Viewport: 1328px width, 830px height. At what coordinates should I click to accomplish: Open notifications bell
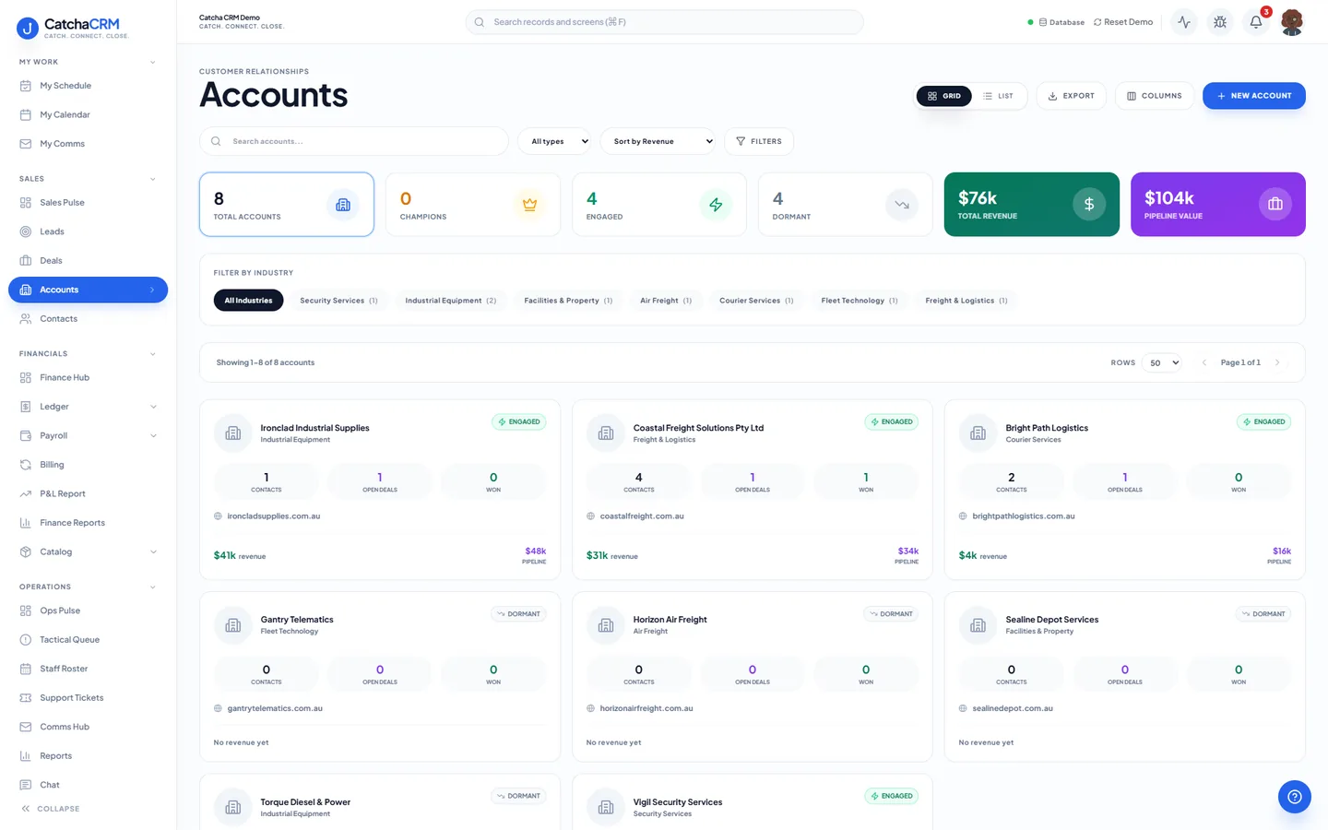[1256, 22]
